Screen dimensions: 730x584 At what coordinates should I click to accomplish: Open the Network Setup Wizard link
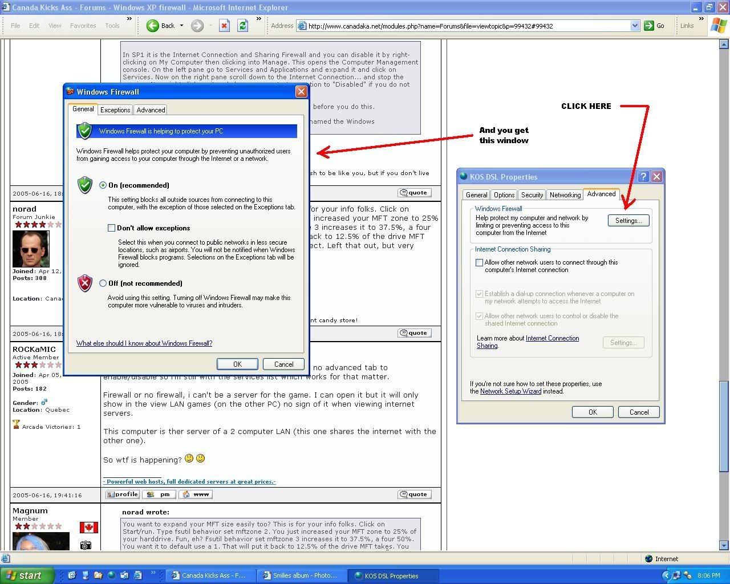[x=510, y=391]
